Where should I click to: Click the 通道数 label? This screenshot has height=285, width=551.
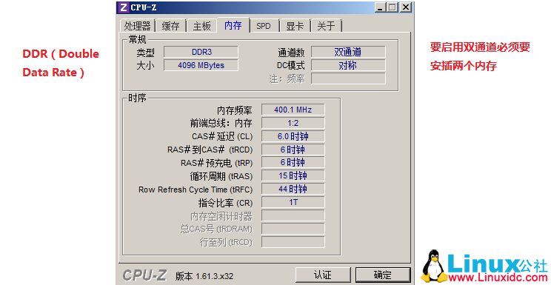point(291,53)
